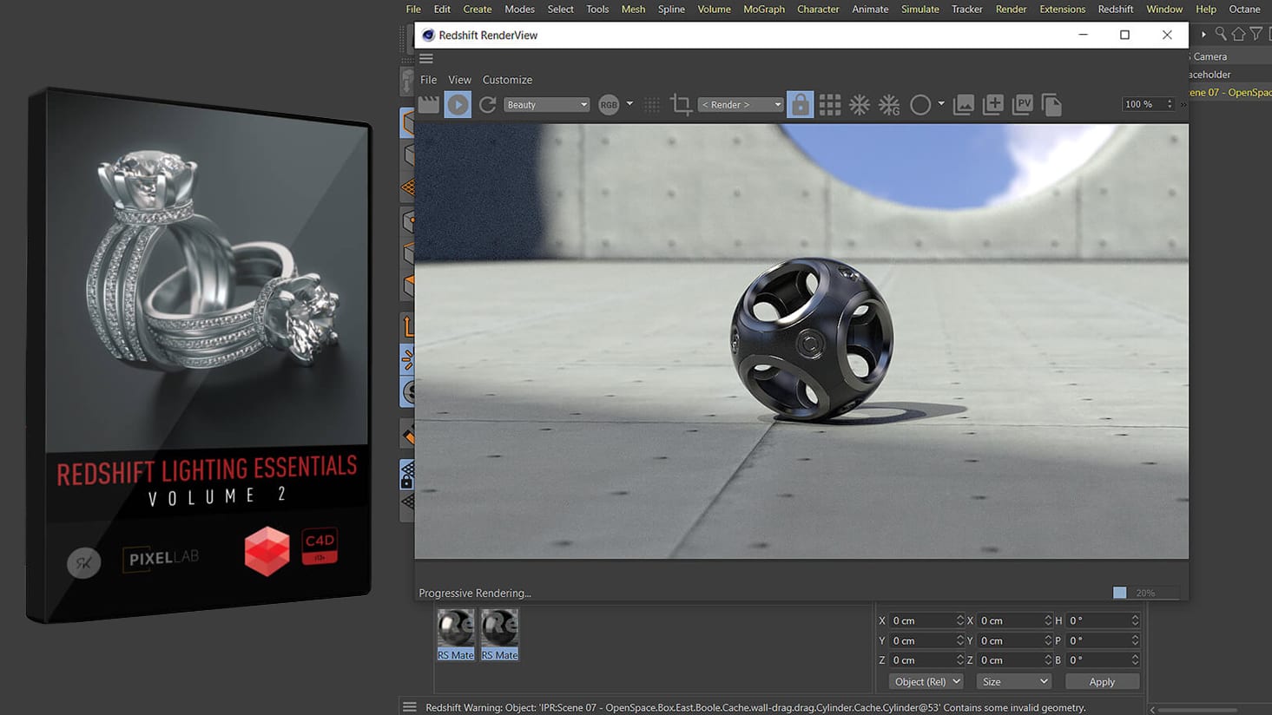Toggle the IPR play button
This screenshot has width=1272, height=715.
pos(458,105)
